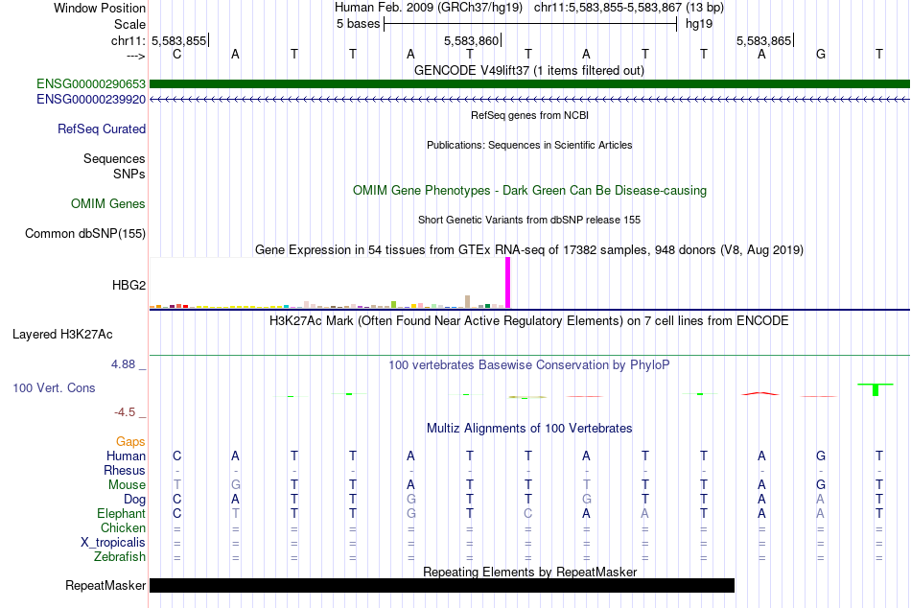The width and height of the screenshot is (911, 608).
Task: Open "Publications: Sequences in Scientific Articles" title
Action: click(x=529, y=145)
